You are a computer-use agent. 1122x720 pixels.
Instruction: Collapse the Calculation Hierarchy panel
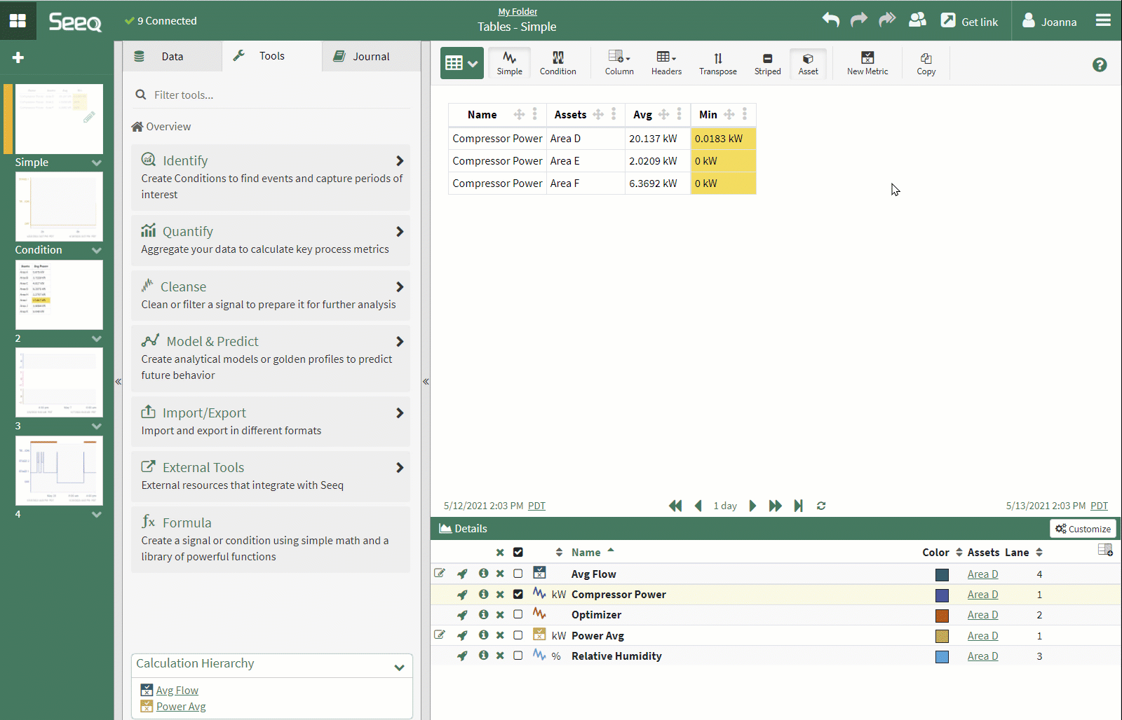pyautogui.click(x=399, y=667)
